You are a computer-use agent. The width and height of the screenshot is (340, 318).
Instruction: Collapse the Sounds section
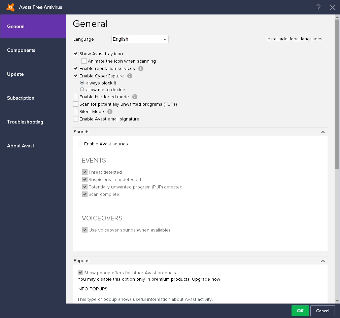point(323,132)
